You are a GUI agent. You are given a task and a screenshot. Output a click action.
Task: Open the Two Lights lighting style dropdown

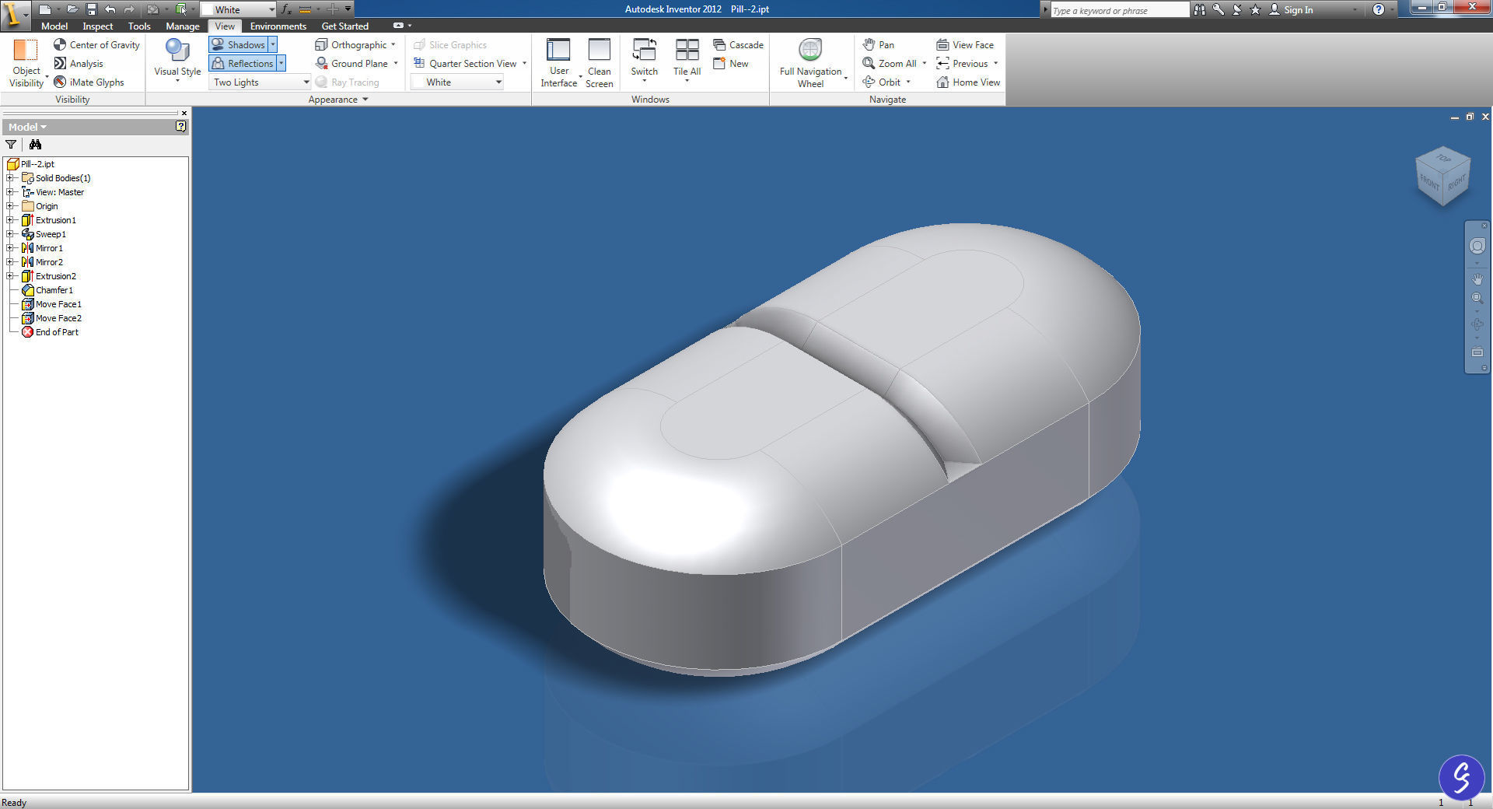click(x=260, y=82)
